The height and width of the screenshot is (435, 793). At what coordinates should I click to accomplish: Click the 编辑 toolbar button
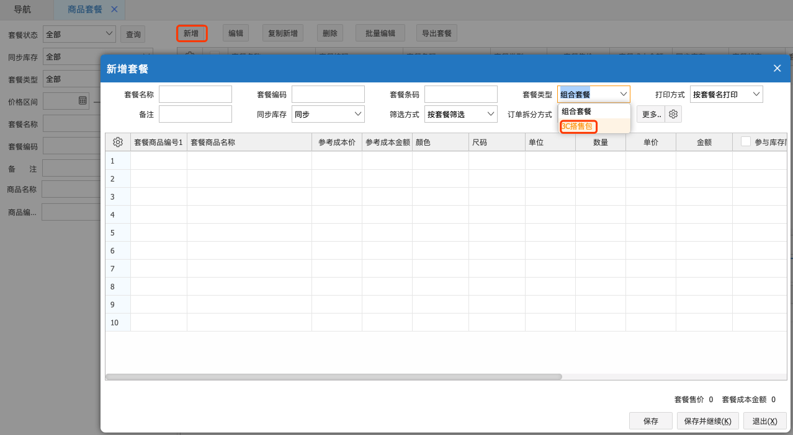click(236, 33)
